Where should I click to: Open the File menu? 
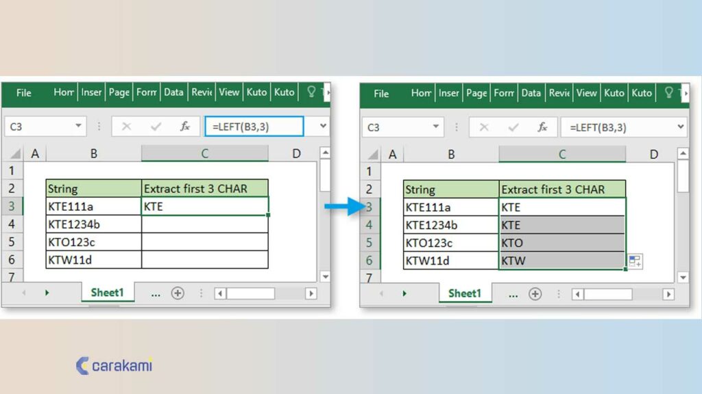23,93
